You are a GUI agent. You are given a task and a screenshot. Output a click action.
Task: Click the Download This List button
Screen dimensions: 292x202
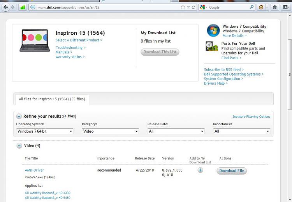click(x=160, y=52)
